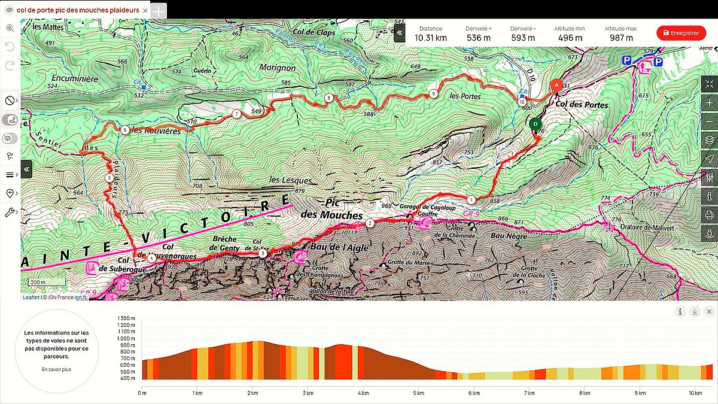Open the add waypoint pin menu
Image resolution: width=718 pixels, height=404 pixels.
click(x=10, y=193)
